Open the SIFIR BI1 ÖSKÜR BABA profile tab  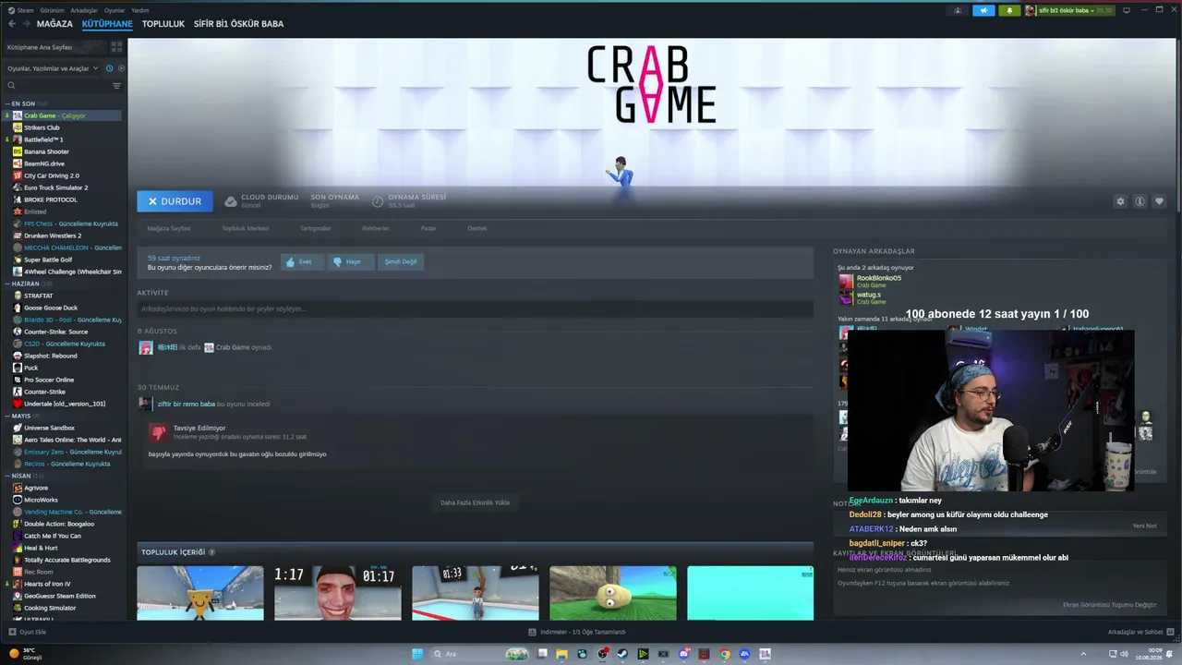coord(238,24)
